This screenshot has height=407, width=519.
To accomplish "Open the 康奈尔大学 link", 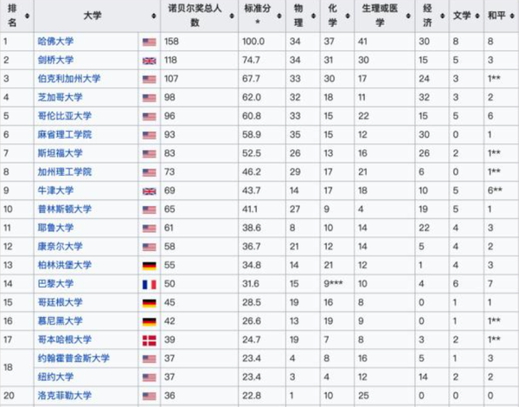I will click(x=60, y=246).
